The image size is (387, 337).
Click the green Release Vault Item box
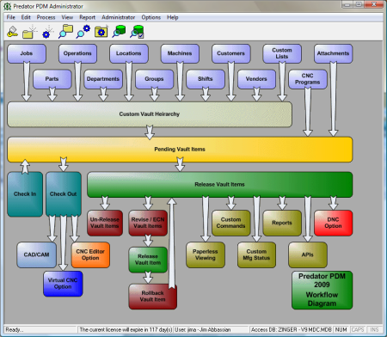tap(148, 260)
